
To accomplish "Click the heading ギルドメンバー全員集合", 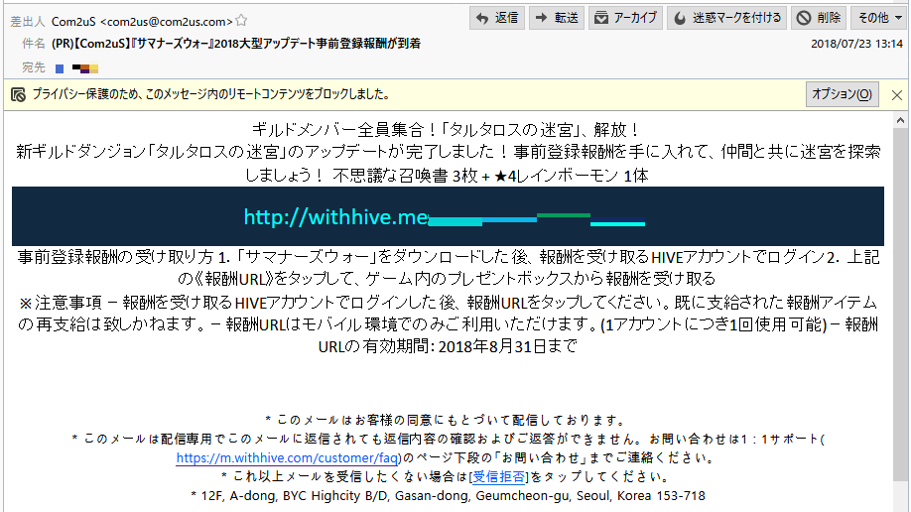I will 338,129.
